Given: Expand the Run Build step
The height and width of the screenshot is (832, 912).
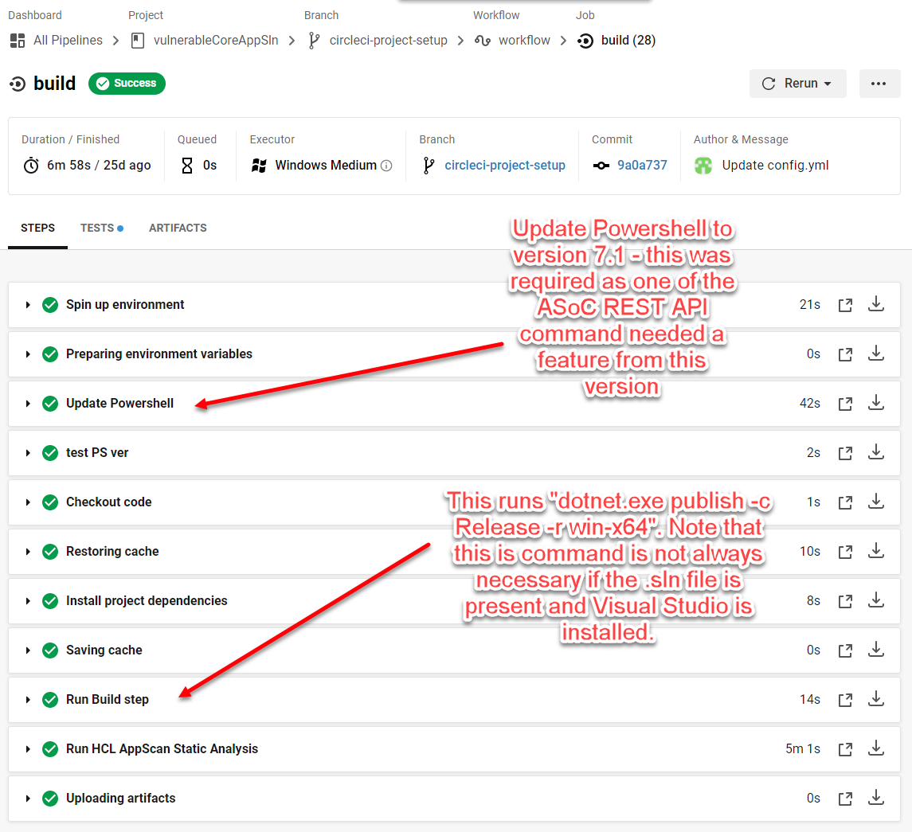Looking at the screenshot, I should pos(27,700).
